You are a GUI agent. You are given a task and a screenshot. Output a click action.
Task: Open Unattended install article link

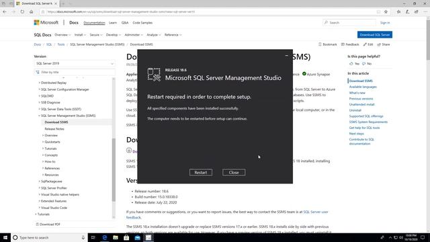tap(361, 104)
